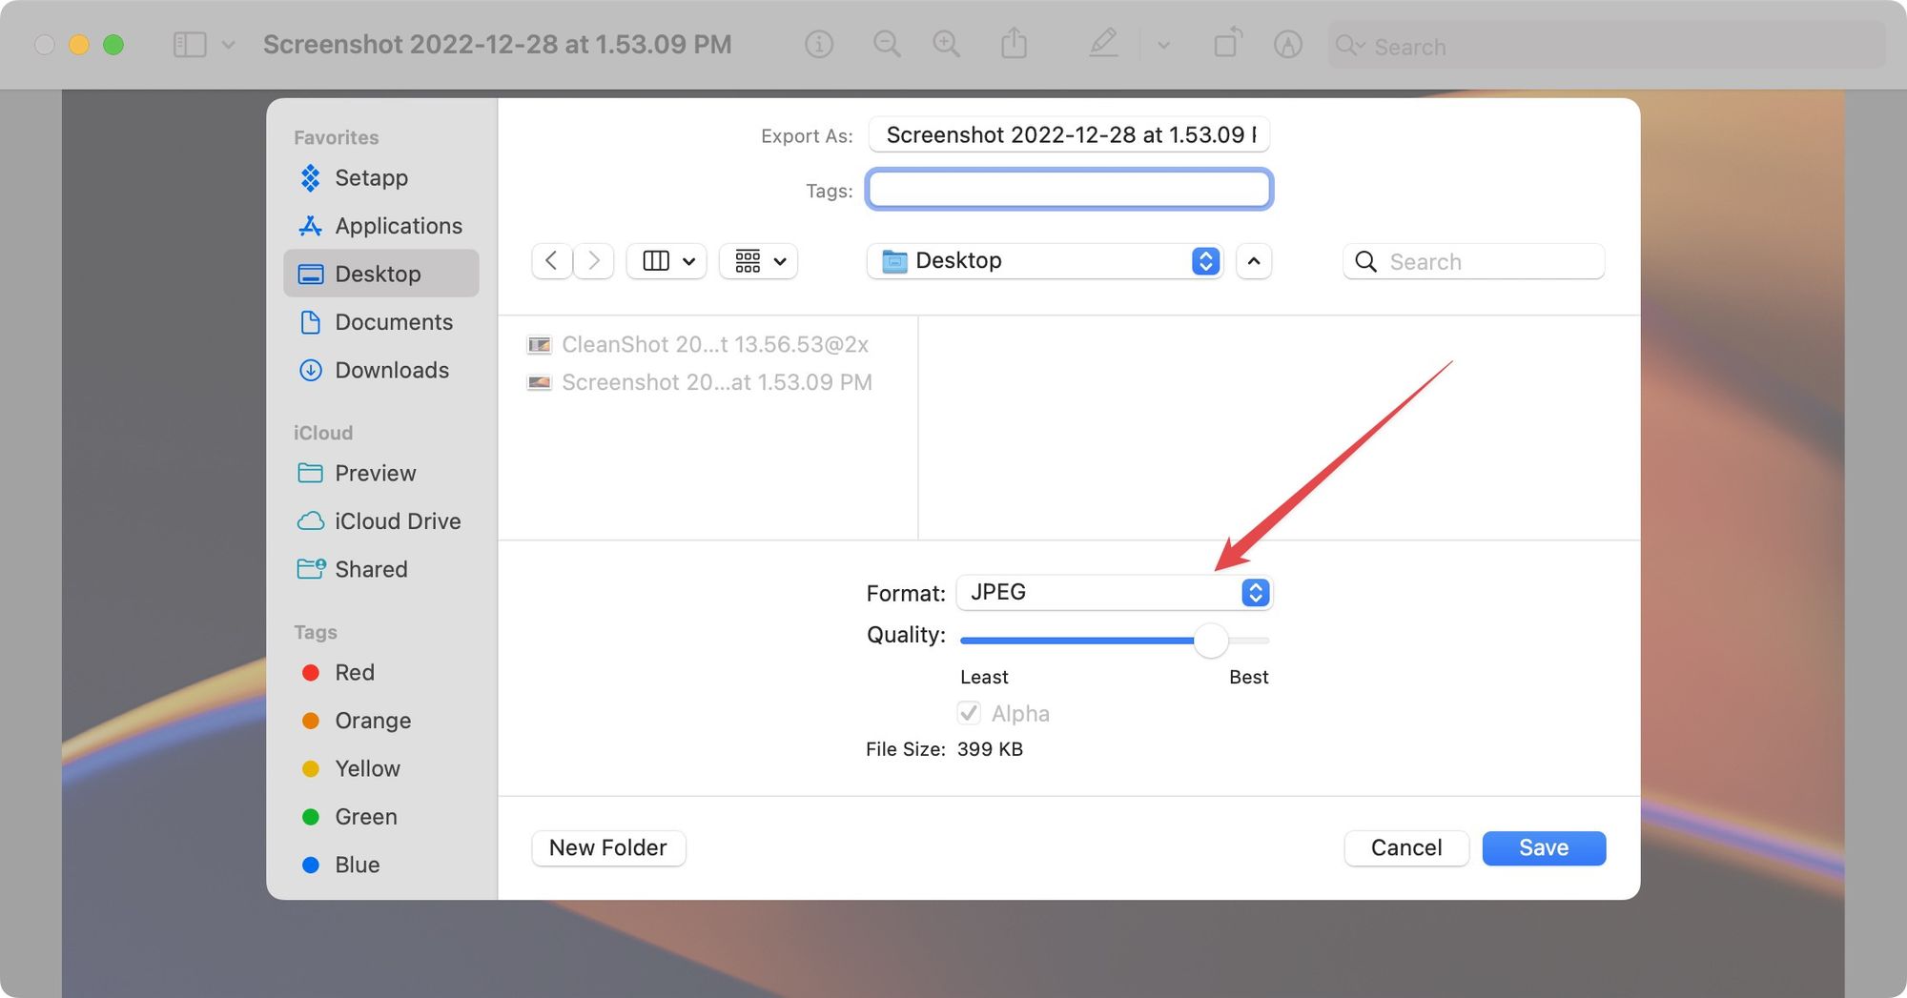This screenshot has height=998, width=1907.
Task: Expand the column view options dropdown
Action: 666,261
